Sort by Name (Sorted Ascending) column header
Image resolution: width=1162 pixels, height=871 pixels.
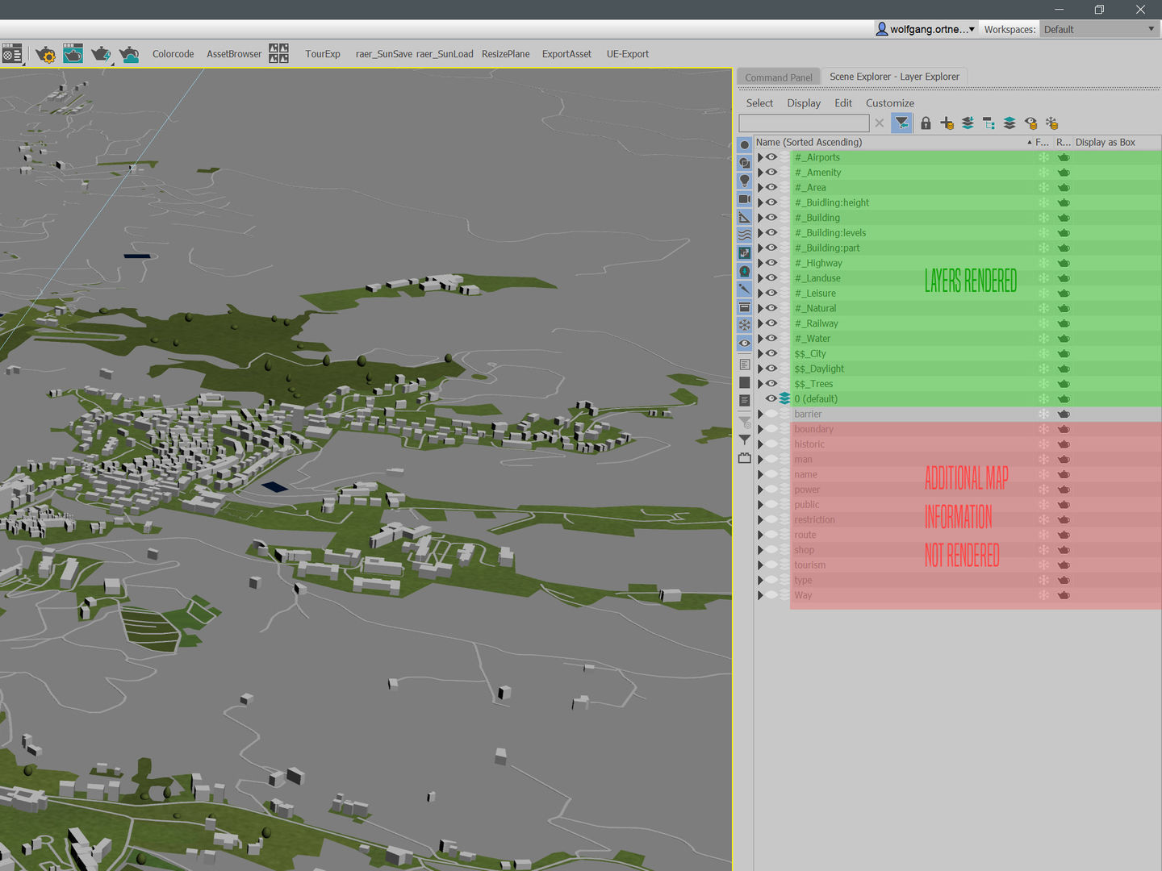pyautogui.click(x=893, y=142)
